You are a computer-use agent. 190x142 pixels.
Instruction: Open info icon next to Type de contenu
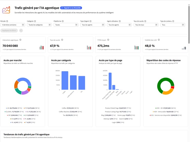173,21
